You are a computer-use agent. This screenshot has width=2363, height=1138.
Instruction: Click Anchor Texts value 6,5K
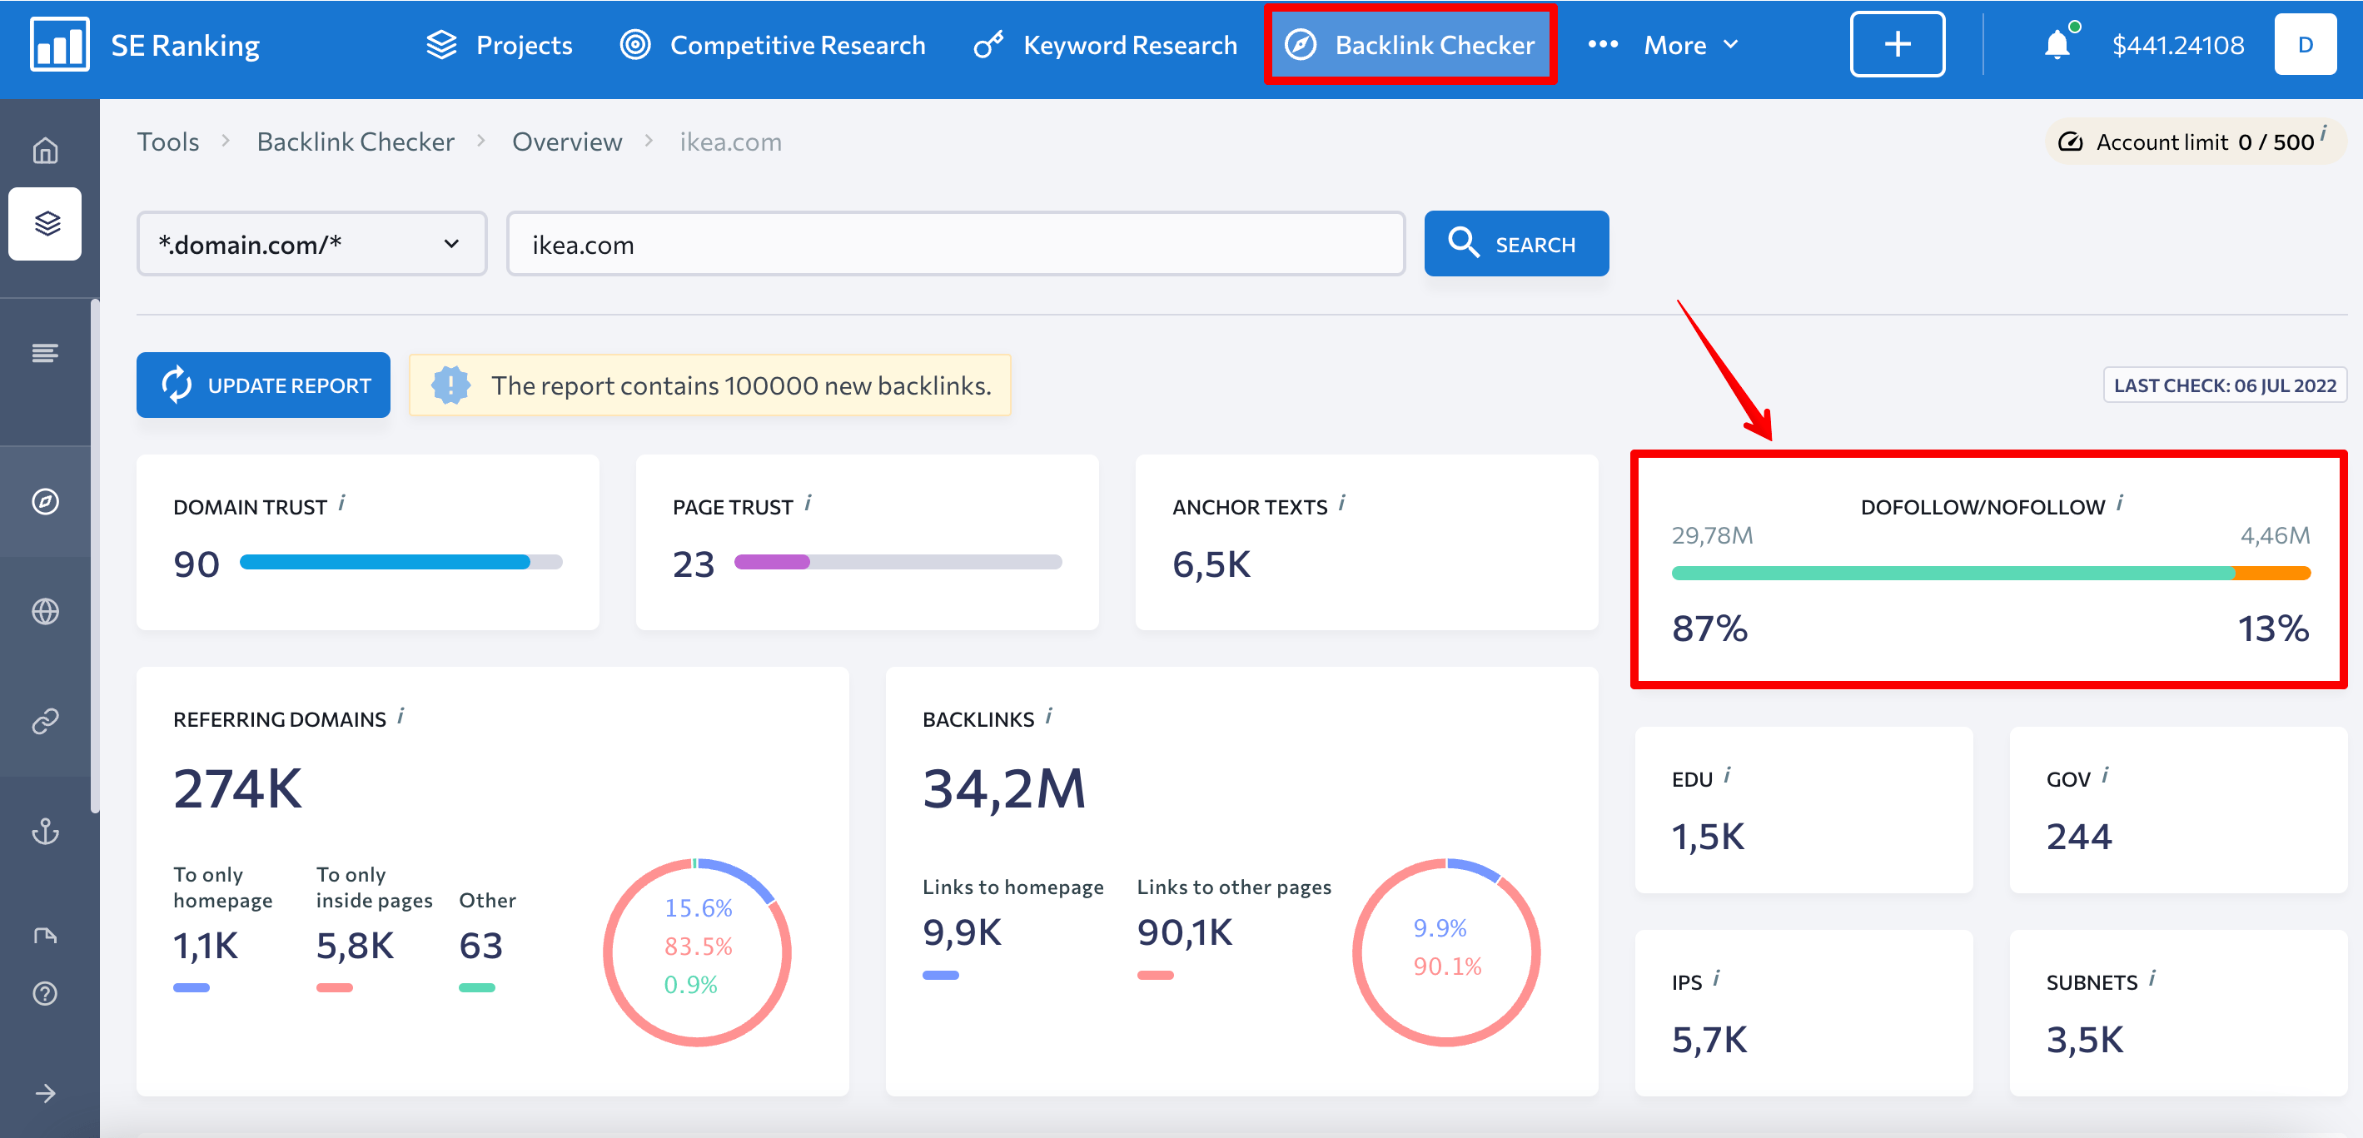(x=1211, y=565)
